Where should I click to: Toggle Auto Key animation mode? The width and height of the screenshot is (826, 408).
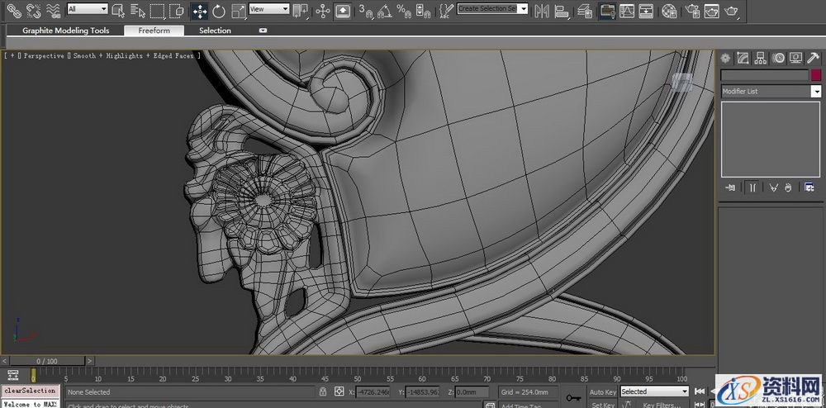coord(603,391)
